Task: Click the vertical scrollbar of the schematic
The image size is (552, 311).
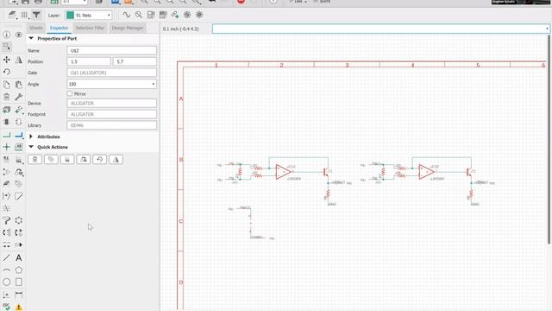Action: pyautogui.click(x=549, y=139)
